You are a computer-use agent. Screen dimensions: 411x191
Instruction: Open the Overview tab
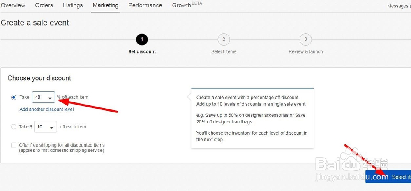13,5
